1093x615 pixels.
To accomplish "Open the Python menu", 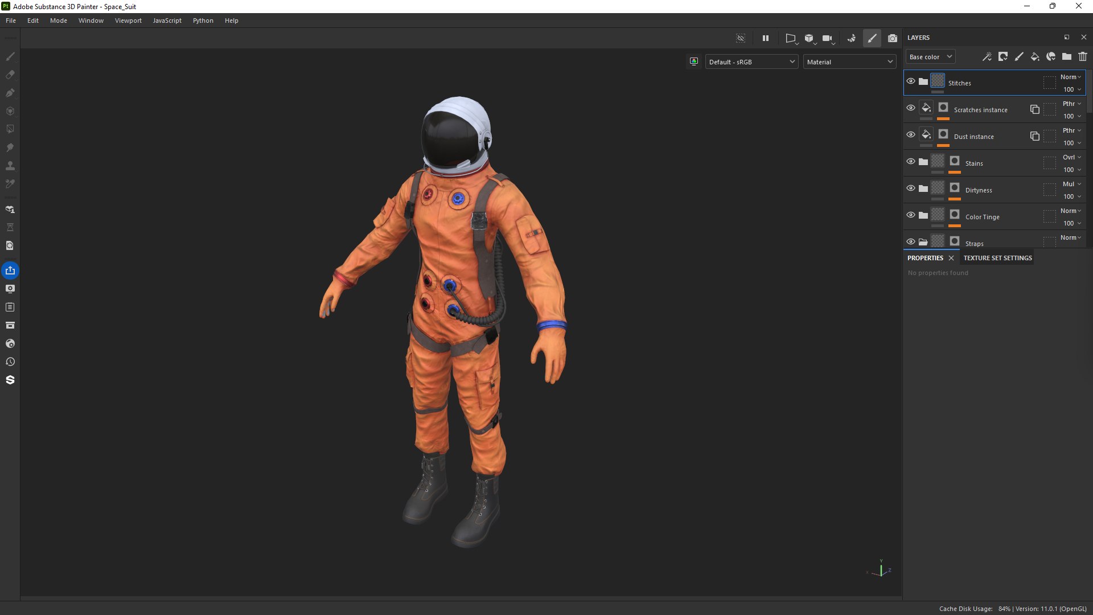I will pos(203,20).
